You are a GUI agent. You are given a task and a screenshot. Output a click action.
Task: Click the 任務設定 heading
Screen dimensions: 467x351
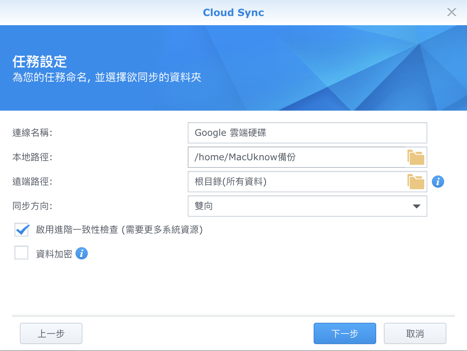point(40,61)
